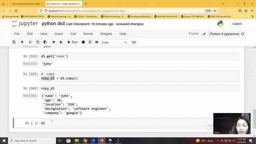Click the Out[16] dictionary output text
The width and height of the screenshot is (256, 144).
click(76, 104)
